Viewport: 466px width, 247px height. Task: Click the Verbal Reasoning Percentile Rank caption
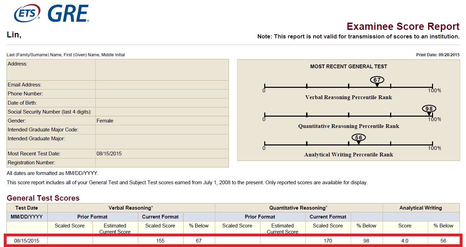(349, 97)
